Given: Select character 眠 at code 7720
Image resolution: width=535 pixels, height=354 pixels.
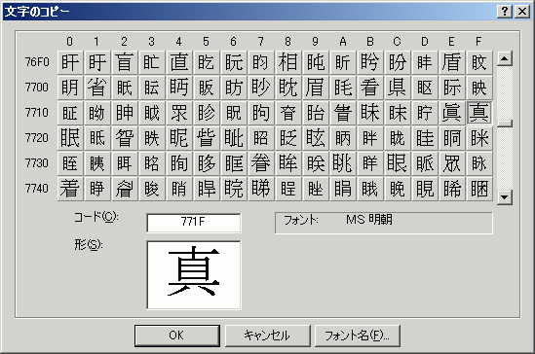Looking at the screenshot, I should click(x=70, y=138).
